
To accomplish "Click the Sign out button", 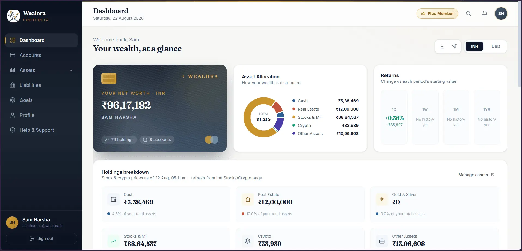I will pyautogui.click(x=41, y=238).
